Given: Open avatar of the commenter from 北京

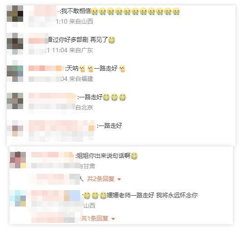Looking at the screenshot, I should coord(15,101).
